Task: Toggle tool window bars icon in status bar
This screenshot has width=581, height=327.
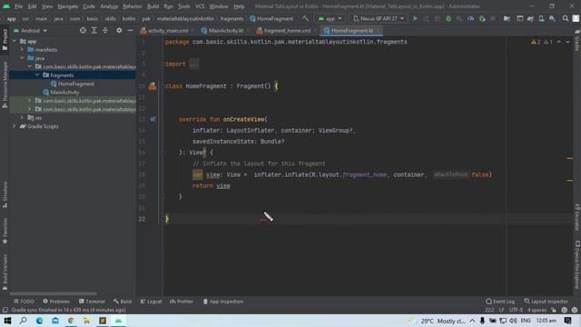Action: [5, 310]
